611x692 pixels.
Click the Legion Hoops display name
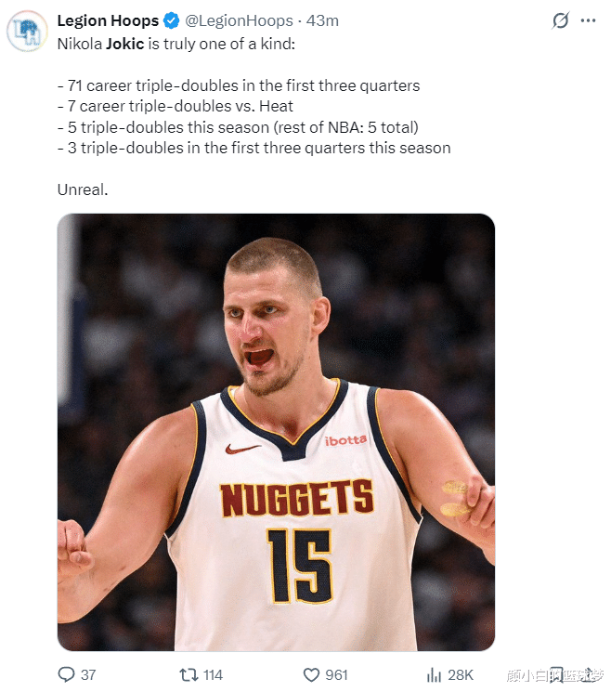[x=108, y=20]
